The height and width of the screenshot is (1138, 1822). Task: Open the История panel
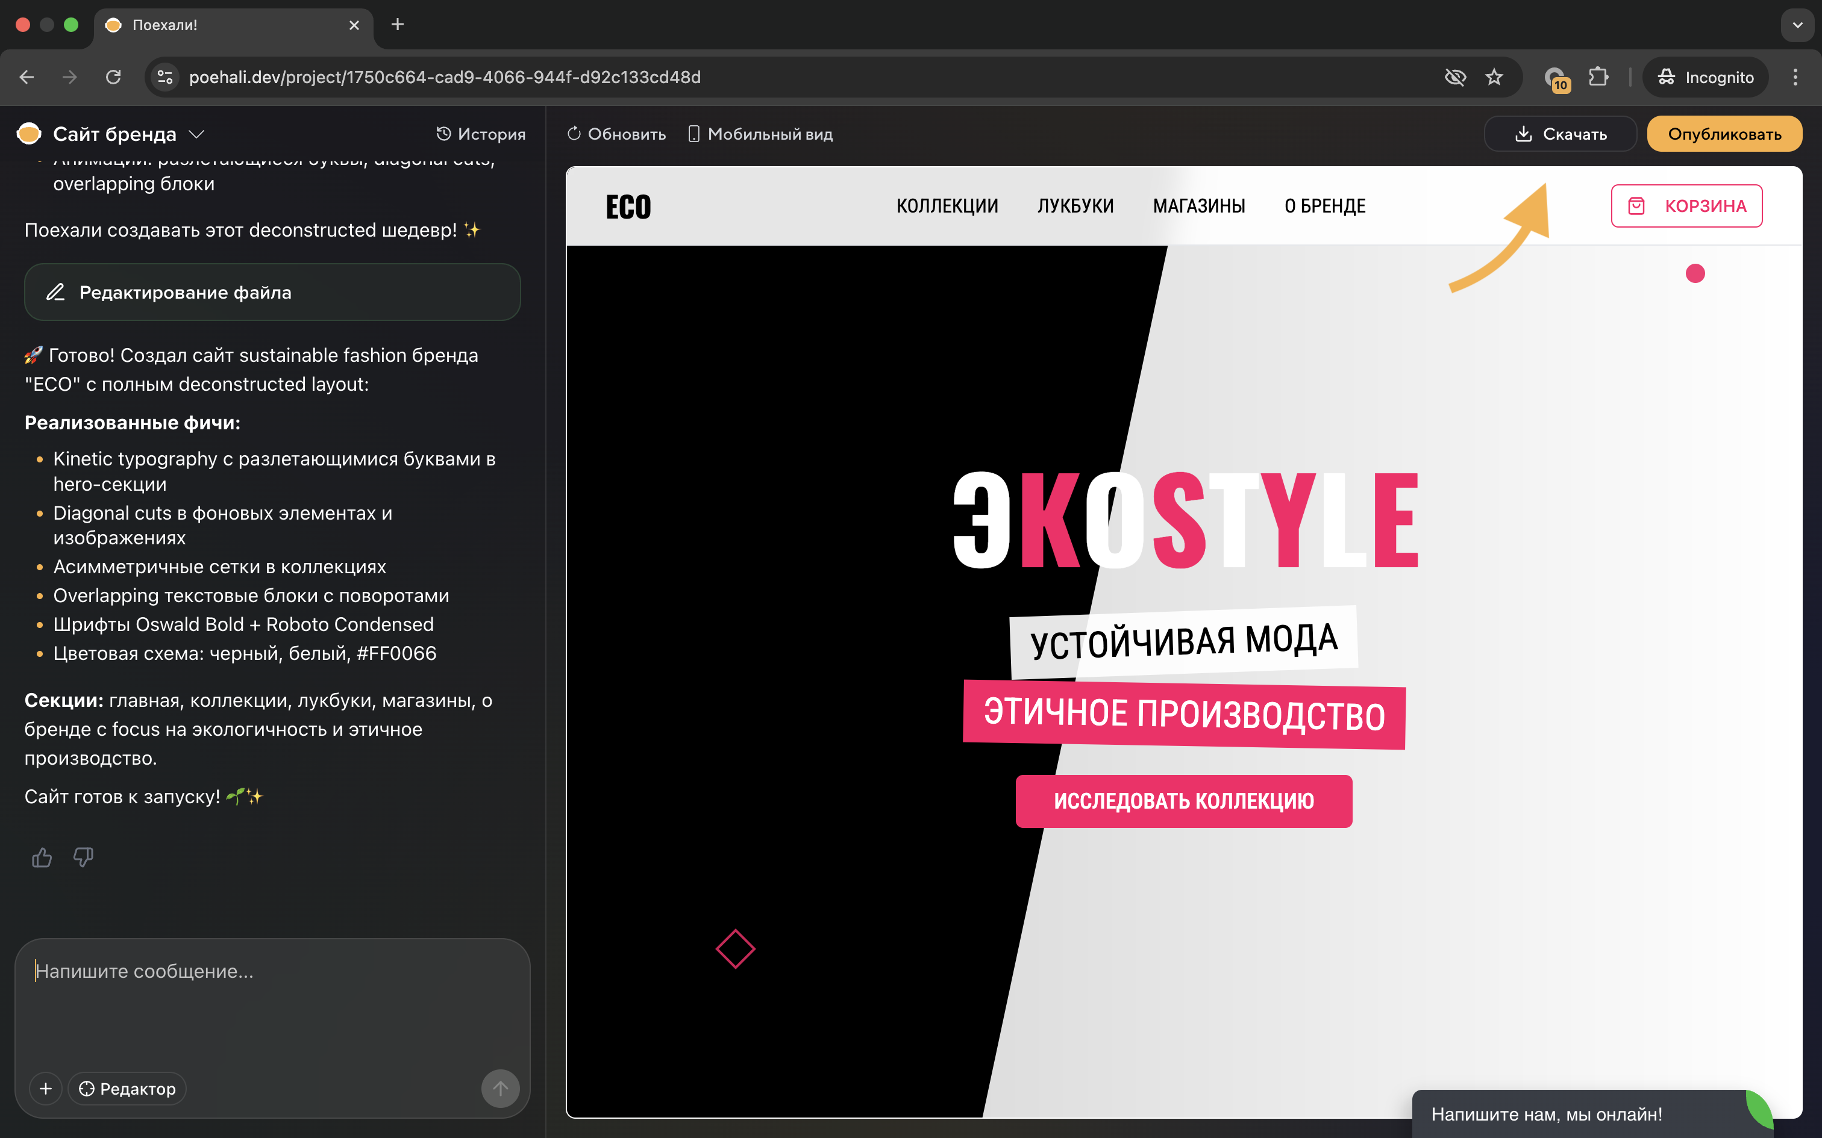coord(481,134)
